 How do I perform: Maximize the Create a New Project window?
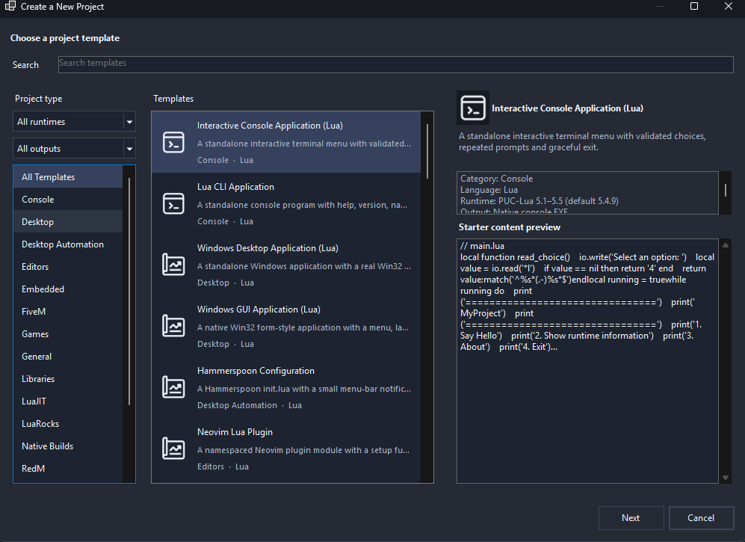click(x=694, y=6)
